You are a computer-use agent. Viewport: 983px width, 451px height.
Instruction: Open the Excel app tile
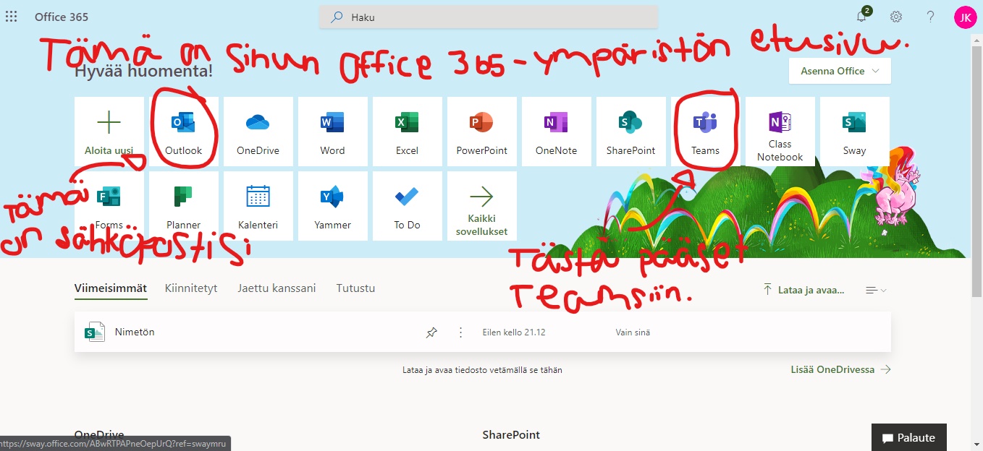click(x=407, y=132)
